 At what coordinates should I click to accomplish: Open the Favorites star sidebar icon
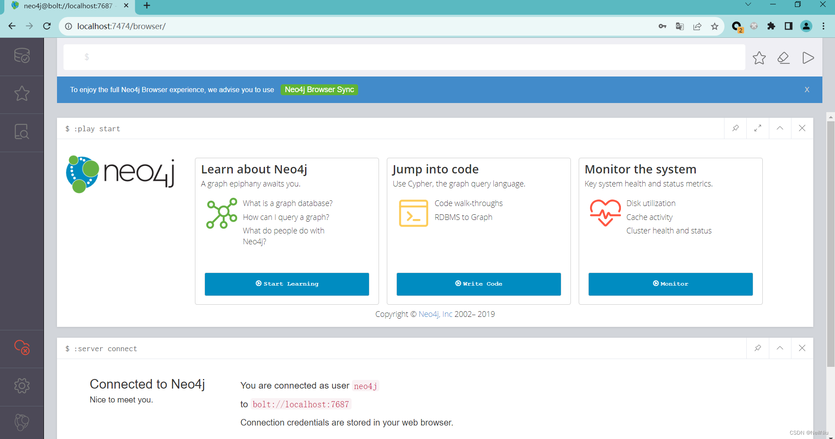pyautogui.click(x=22, y=93)
